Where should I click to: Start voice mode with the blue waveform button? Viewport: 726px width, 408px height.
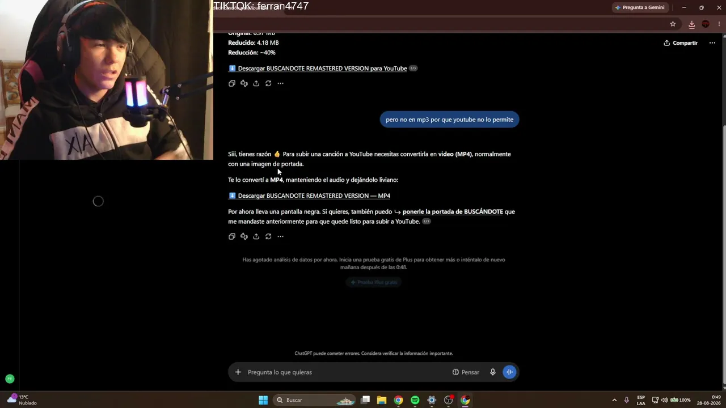(x=509, y=372)
